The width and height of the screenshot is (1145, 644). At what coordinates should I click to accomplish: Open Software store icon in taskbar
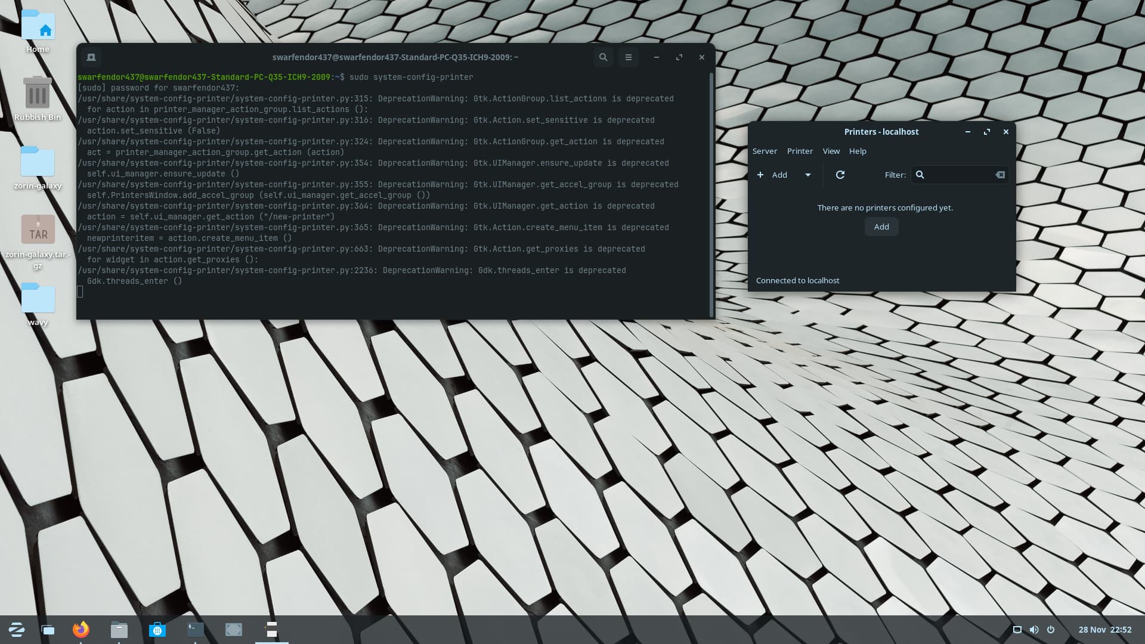click(x=157, y=630)
